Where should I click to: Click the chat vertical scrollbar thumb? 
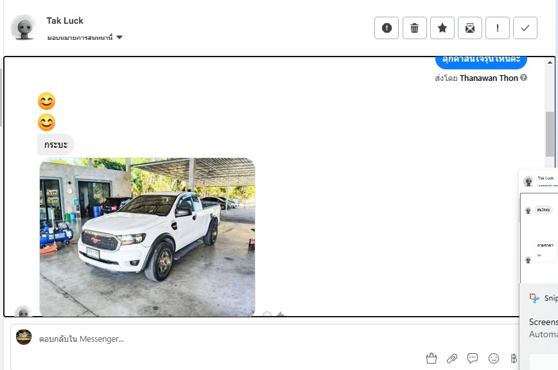pyautogui.click(x=550, y=134)
